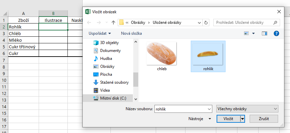Open the view options dropdown arrow
The height and width of the screenshot is (133, 290).
tap(253, 33)
